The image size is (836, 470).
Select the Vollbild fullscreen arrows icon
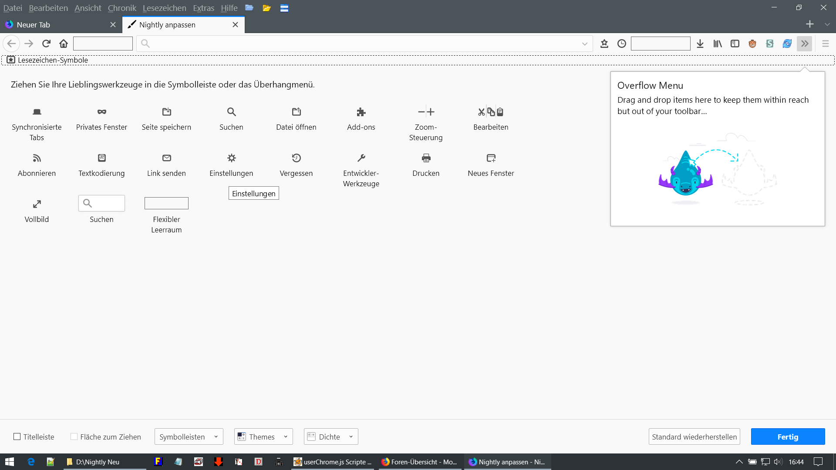(37, 204)
